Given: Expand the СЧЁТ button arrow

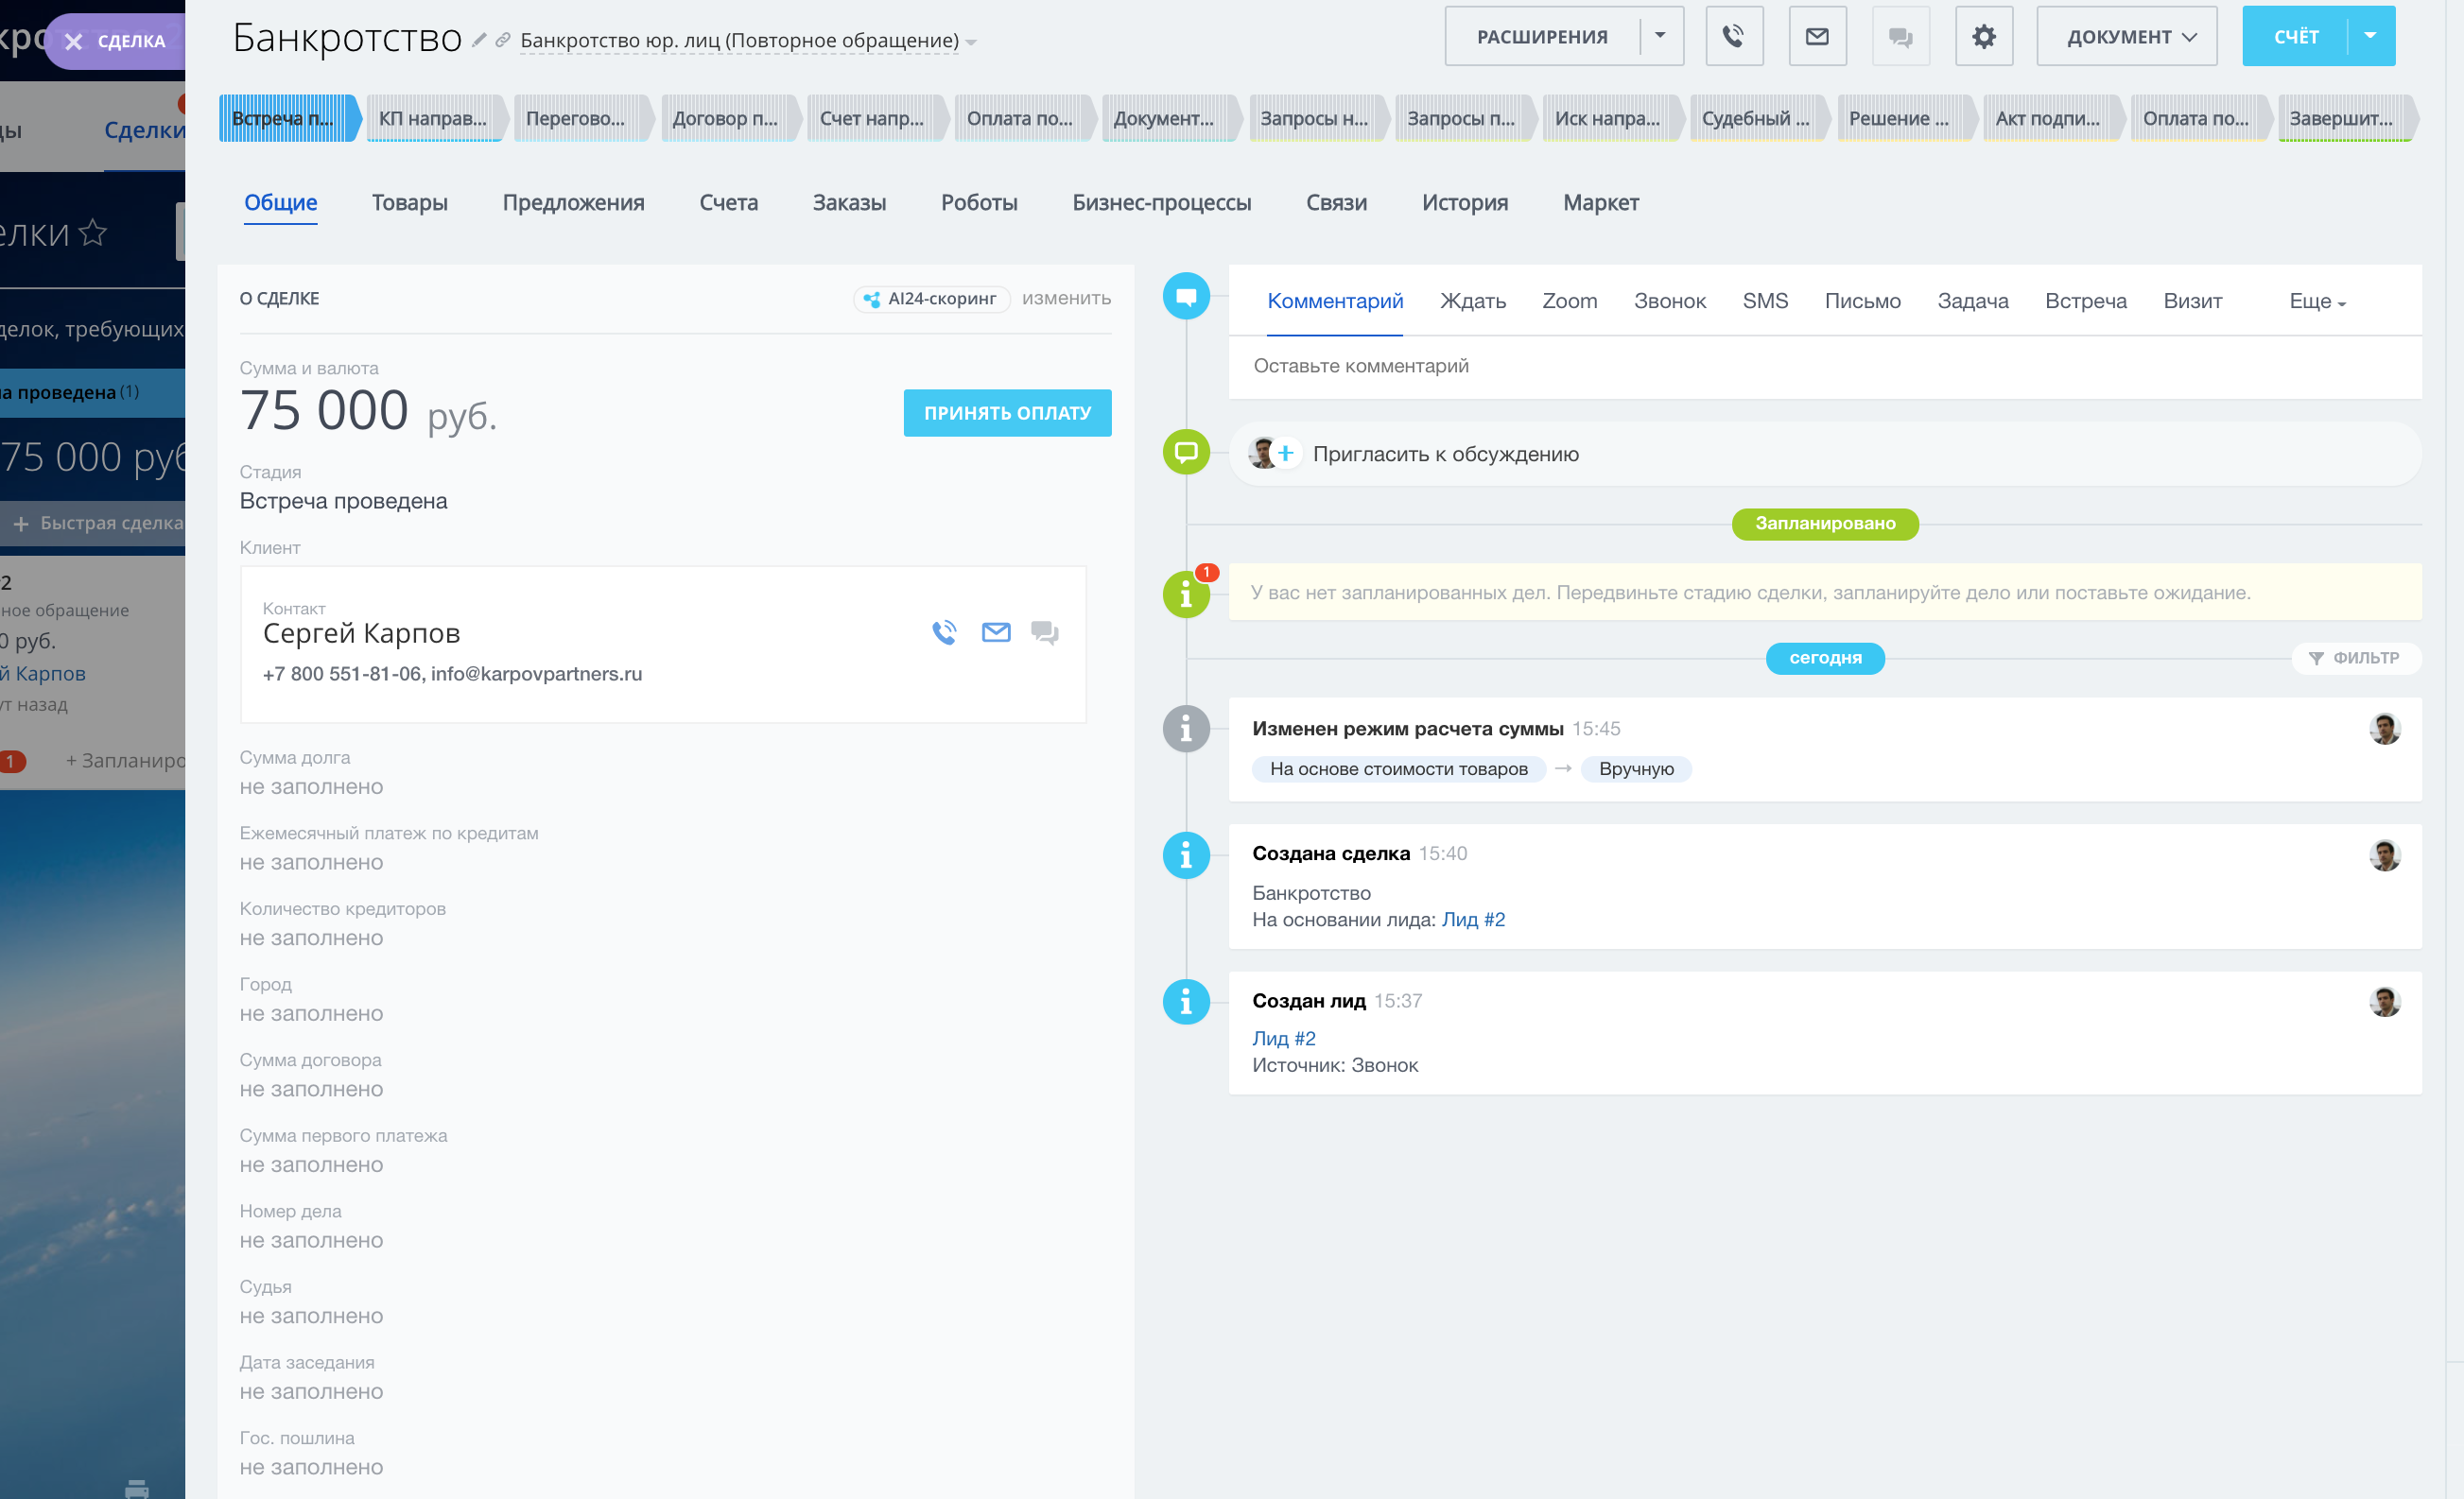Looking at the screenshot, I should pos(2370,36).
